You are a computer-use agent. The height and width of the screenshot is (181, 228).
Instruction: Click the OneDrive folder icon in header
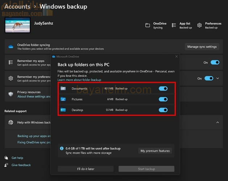(x=148, y=25)
